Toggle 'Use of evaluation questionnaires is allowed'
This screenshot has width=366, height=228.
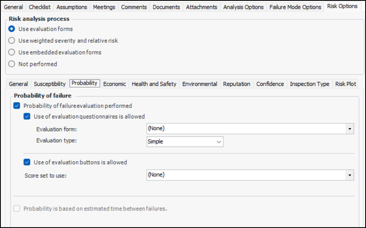(x=27, y=116)
